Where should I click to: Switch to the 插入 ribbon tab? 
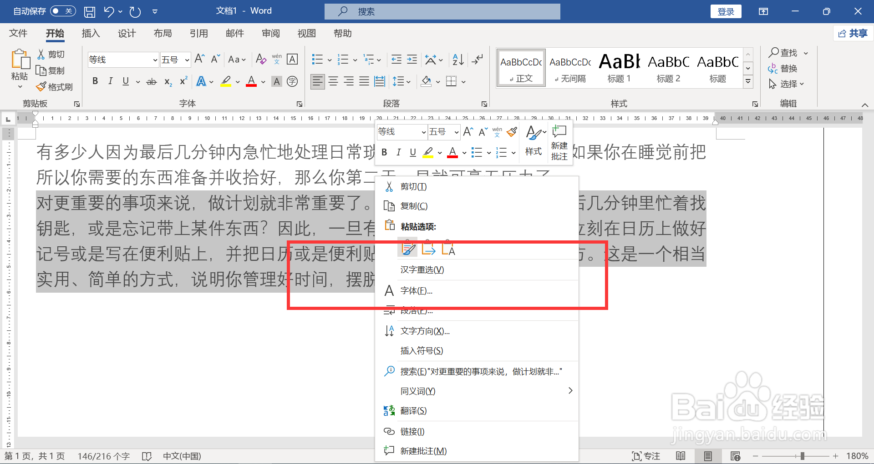[x=90, y=33]
